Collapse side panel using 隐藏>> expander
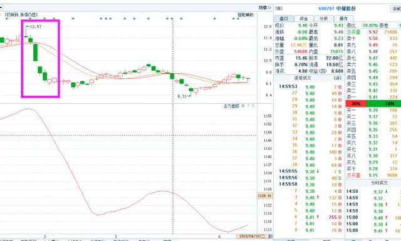The height and width of the screenshot is (241, 401). click(264, 8)
